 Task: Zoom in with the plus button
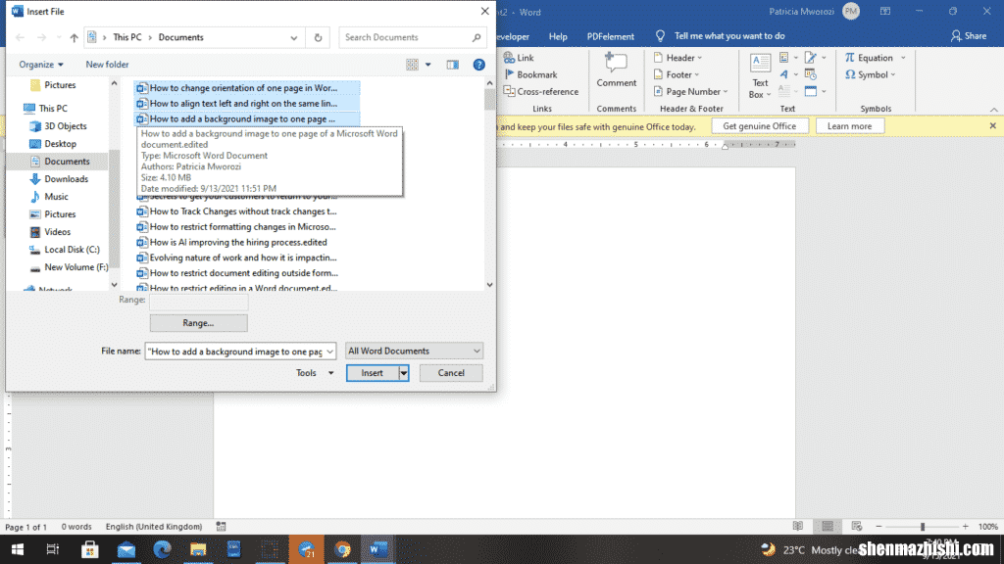coord(965,526)
